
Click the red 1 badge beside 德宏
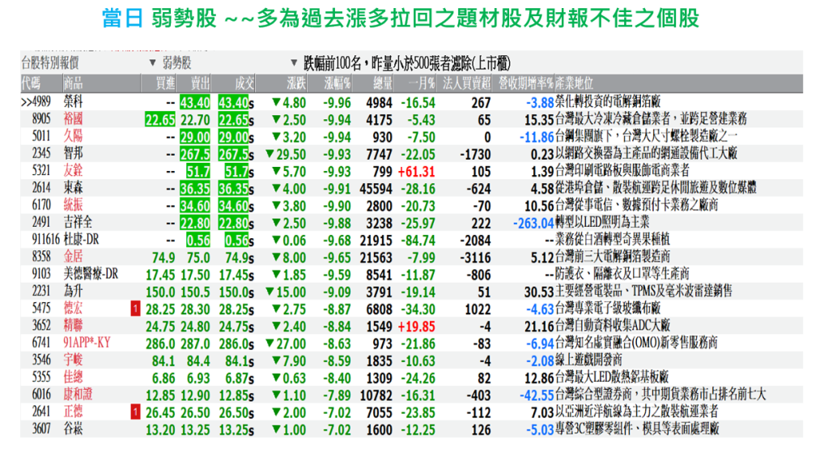coord(134,309)
